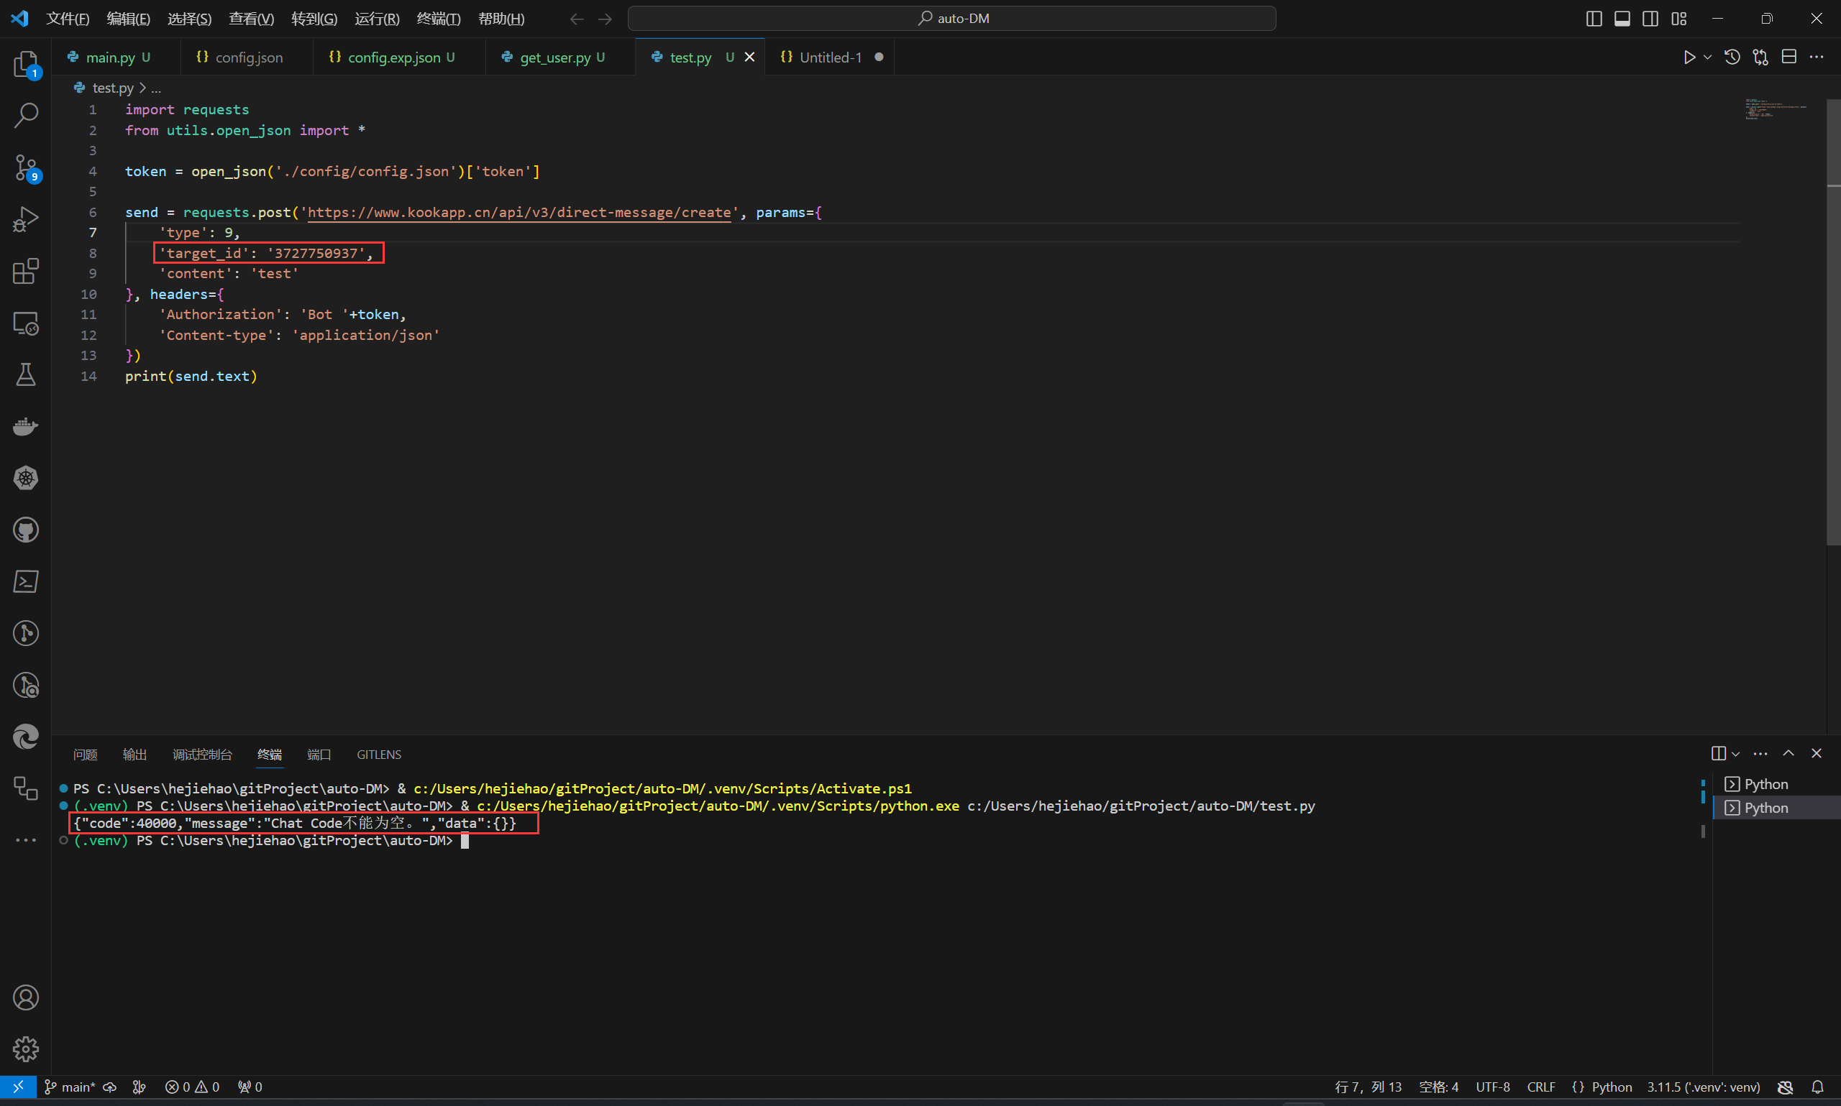The height and width of the screenshot is (1106, 1841).
Task: Open the Manage gear icon
Action: (26, 1049)
